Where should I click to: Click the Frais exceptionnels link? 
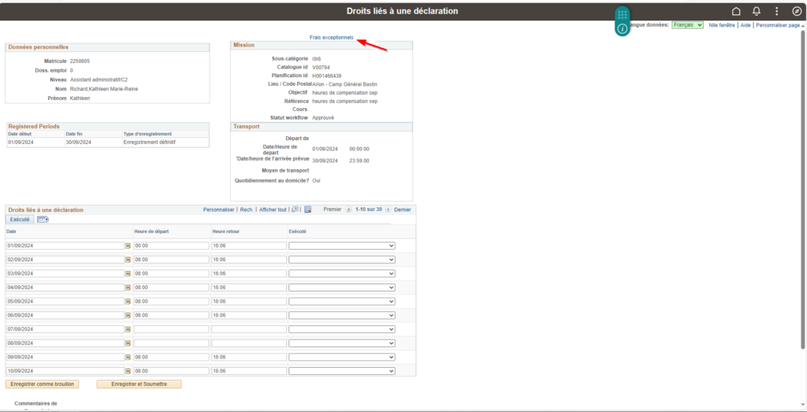coord(332,37)
